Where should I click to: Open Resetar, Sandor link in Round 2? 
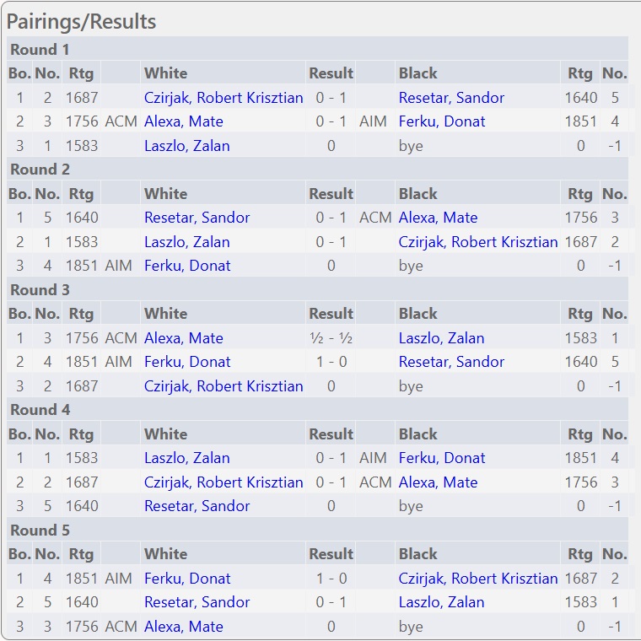tap(197, 218)
